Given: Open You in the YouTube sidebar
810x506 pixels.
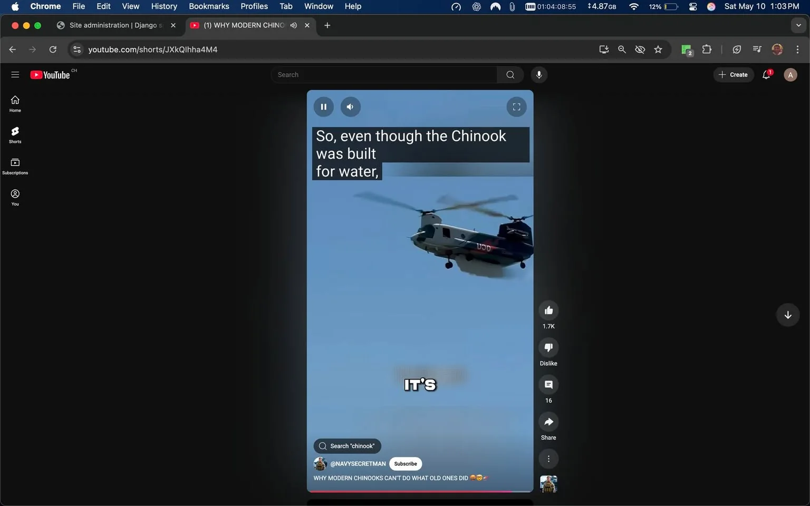Looking at the screenshot, I should pyautogui.click(x=15, y=197).
